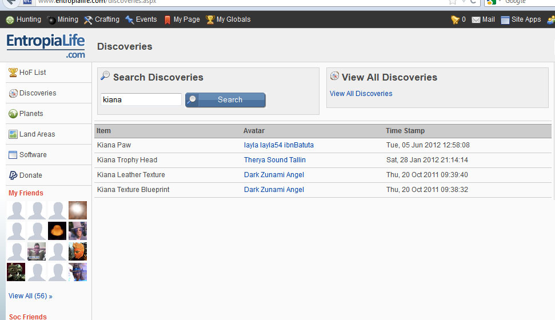The image size is (555, 320).
Task: Open Dark Zunami Angel on Kiana Leather Texture row
Action: pyautogui.click(x=274, y=174)
